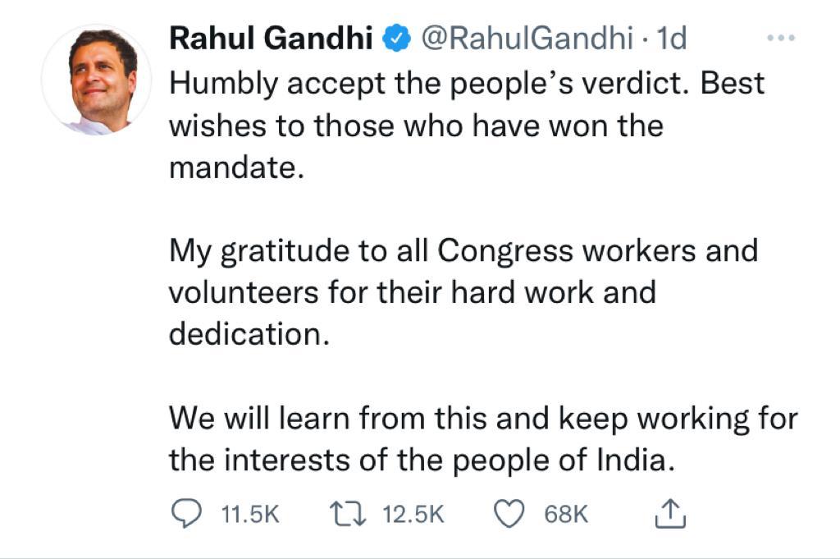Open the three-dot more options menu
Image resolution: width=840 pixels, height=559 pixels.
pos(780,38)
